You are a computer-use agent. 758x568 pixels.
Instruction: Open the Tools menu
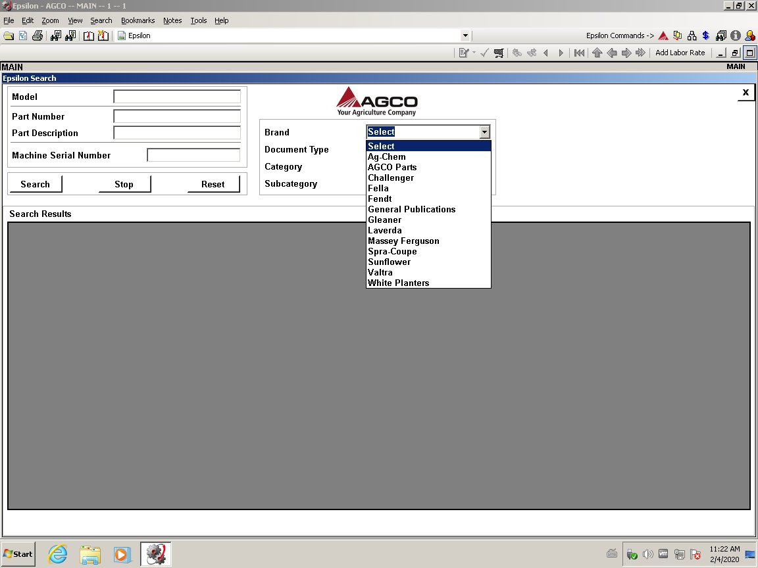click(199, 20)
